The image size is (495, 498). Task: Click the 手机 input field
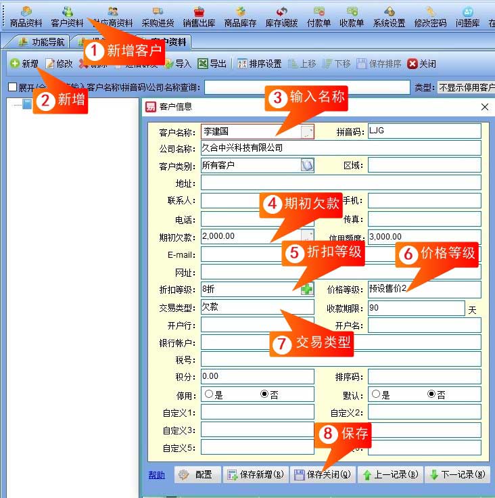pyautogui.click(x=424, y=201)
